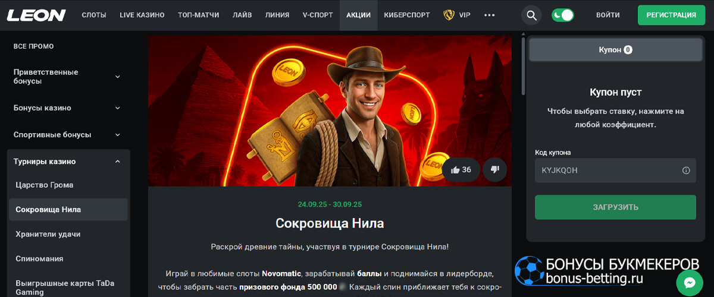Dislike the promo with thumbs-down button
Viewport: 714px width, 297px height.
(x=494, y=170)
